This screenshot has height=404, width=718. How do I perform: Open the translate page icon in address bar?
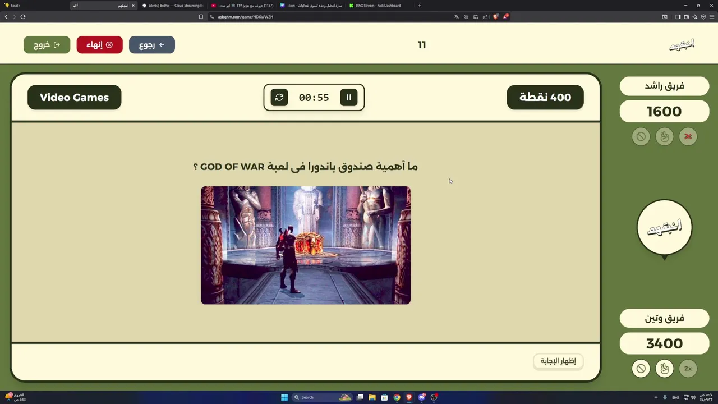pos(457,17)
